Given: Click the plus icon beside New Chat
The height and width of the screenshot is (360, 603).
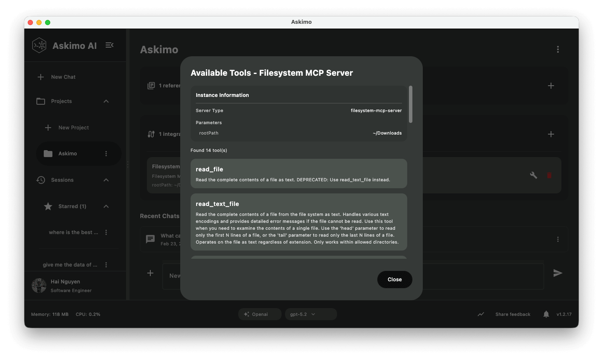Looking at the screenshot, I should pyautogui.click(x=41, y=77).
